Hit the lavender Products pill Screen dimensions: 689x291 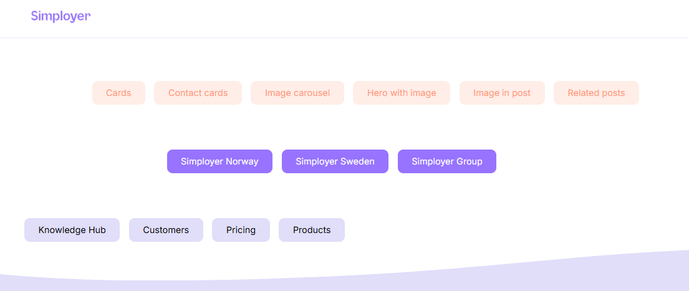point(312,230)
